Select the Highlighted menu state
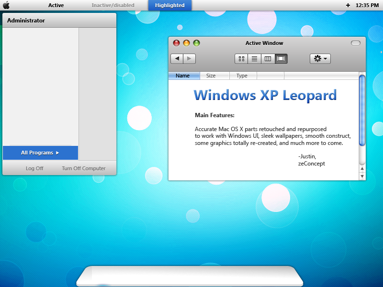383x287 pixels. pos(169,5)
